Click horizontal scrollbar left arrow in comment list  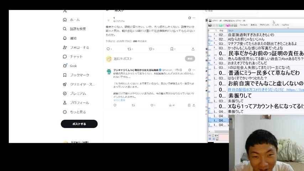point(210,132)
